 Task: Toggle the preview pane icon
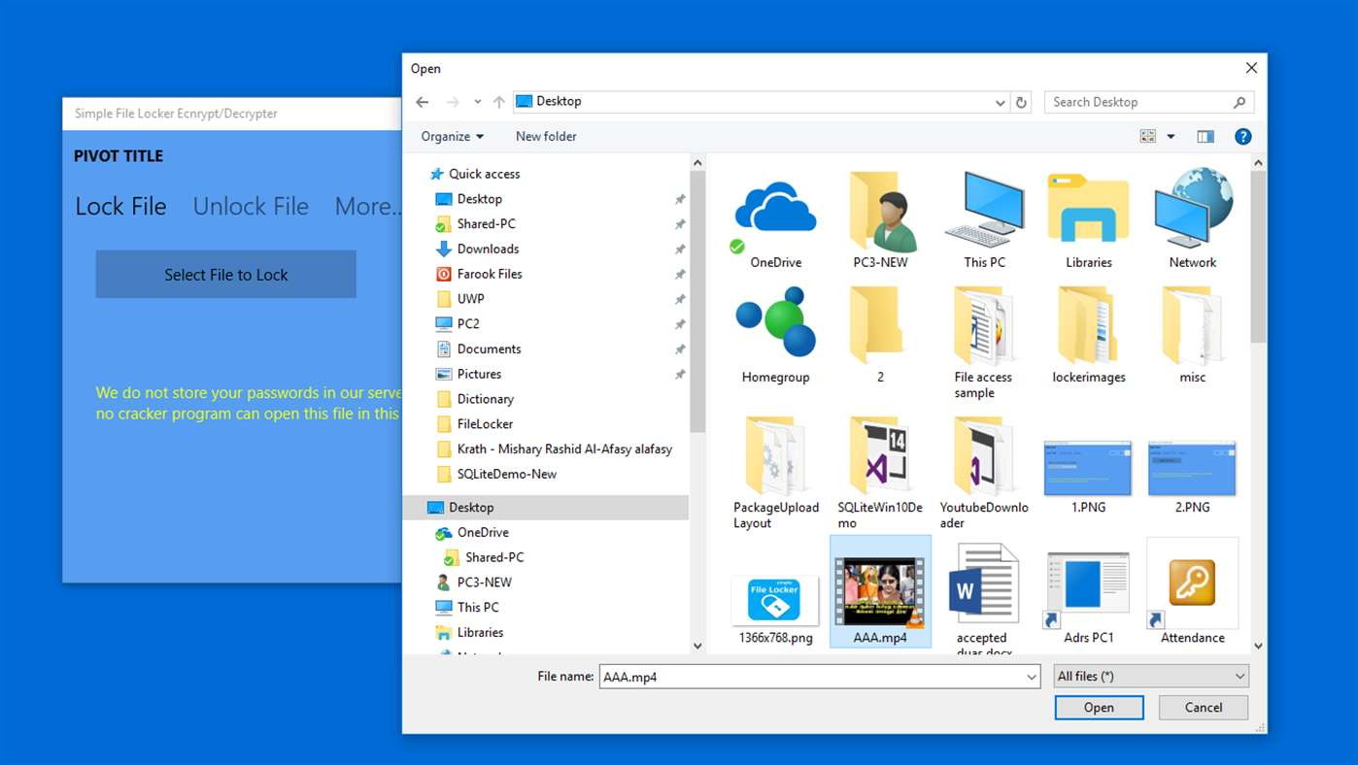[x=1205, y=137]
